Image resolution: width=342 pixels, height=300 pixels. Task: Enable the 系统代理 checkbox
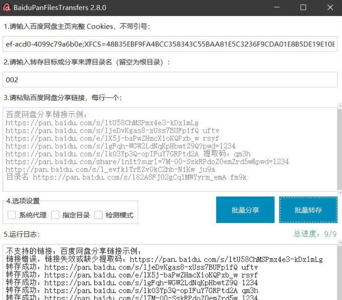[12, 215]
